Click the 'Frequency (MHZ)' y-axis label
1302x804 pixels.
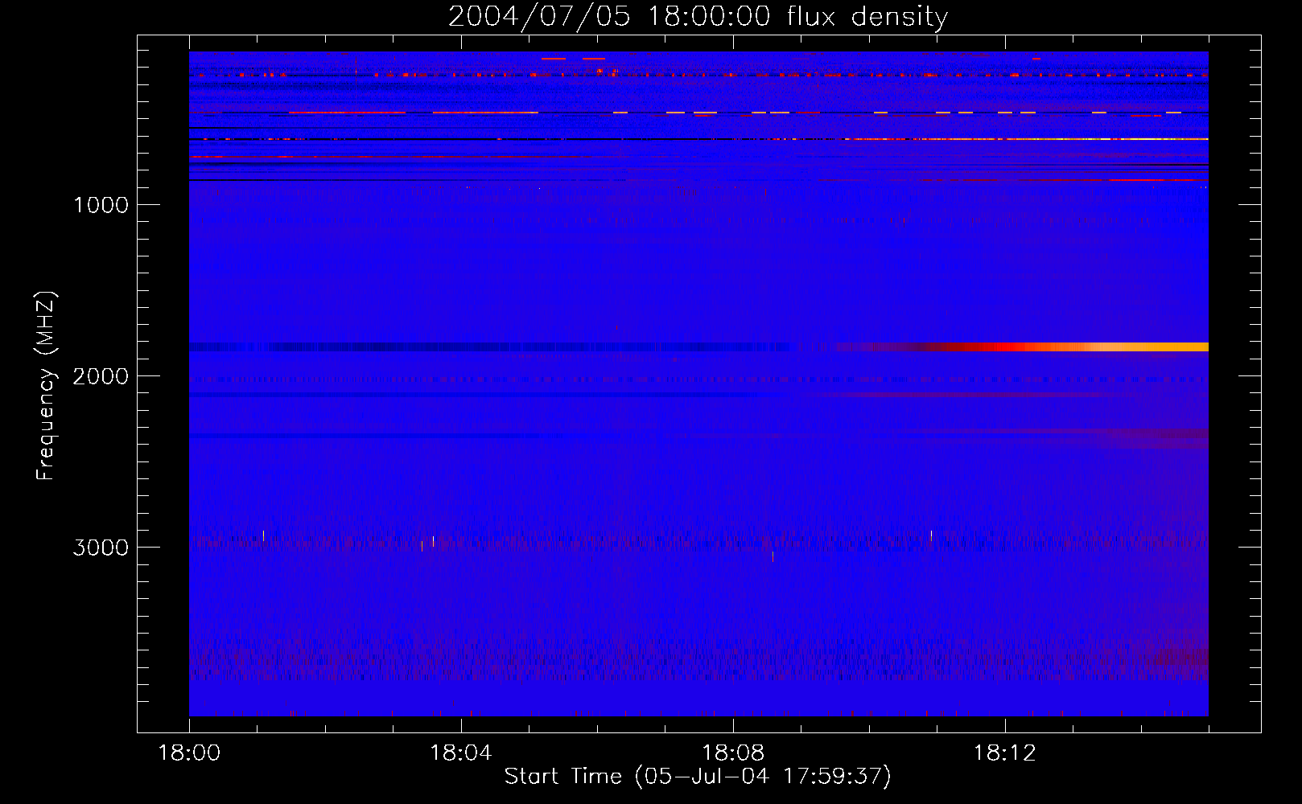47,386
